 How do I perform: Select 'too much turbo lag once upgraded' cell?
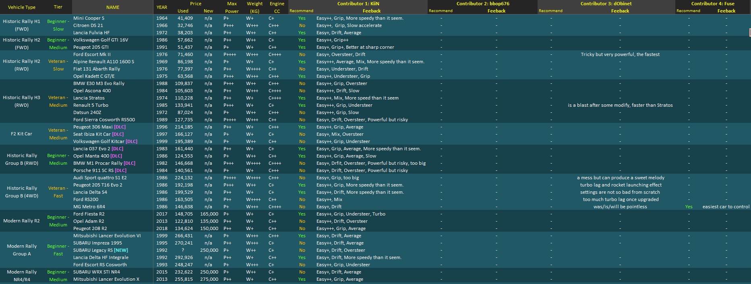point(621,199)
